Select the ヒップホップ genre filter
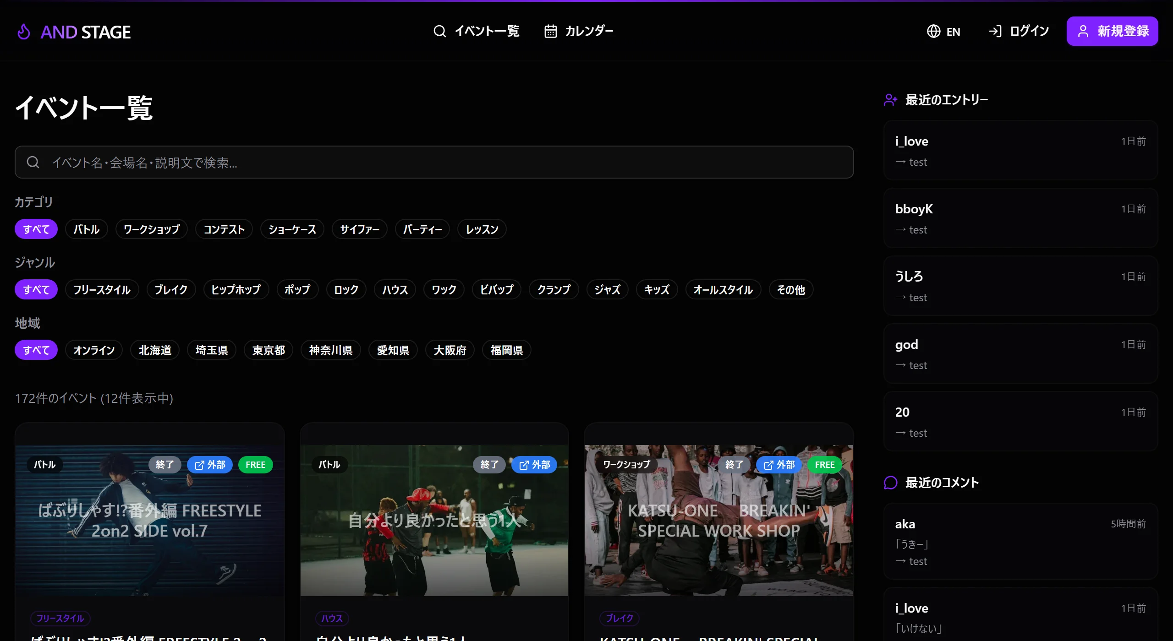This screenshot has height=641, width=1173. (236, 290)
